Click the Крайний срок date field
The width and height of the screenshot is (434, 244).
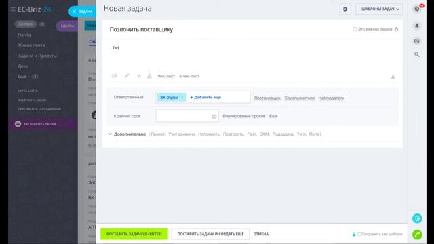pos(187,116)
